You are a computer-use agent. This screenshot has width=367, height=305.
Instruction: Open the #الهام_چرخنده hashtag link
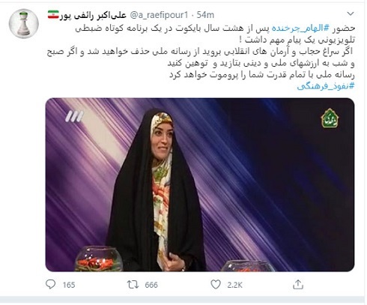(301, 28)
